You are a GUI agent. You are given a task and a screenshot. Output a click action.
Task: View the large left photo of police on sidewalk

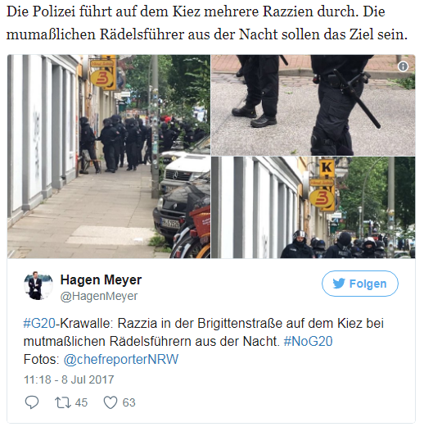(x=109, y=157)
